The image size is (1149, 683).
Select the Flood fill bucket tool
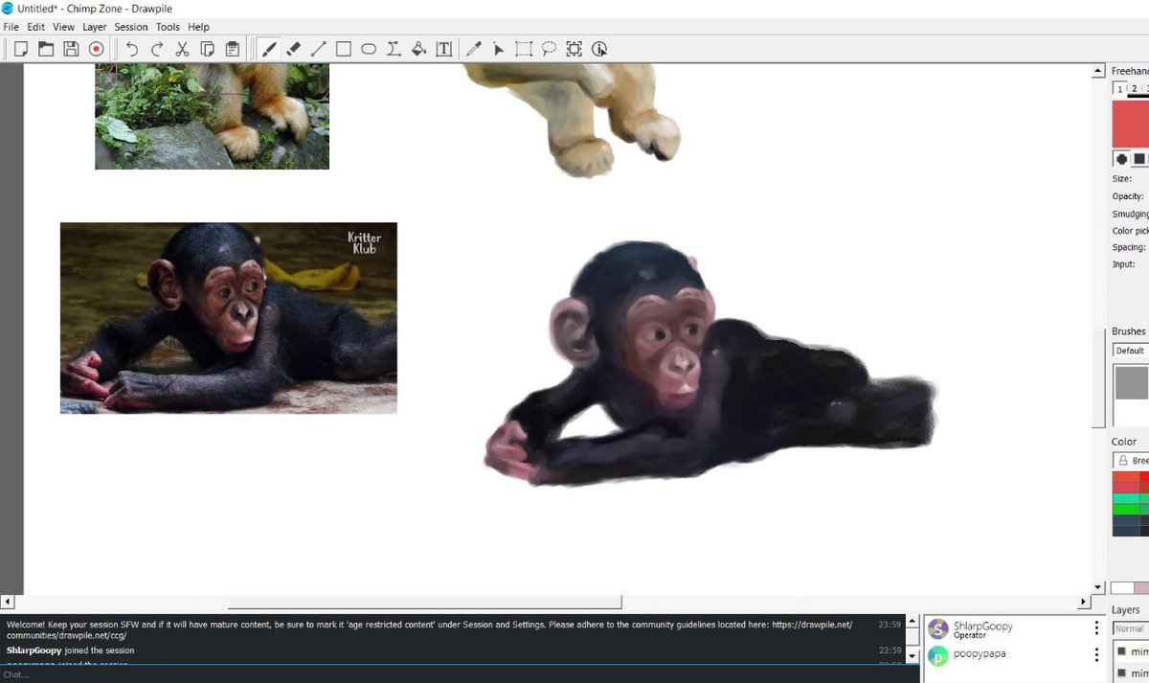coord(418,49)
